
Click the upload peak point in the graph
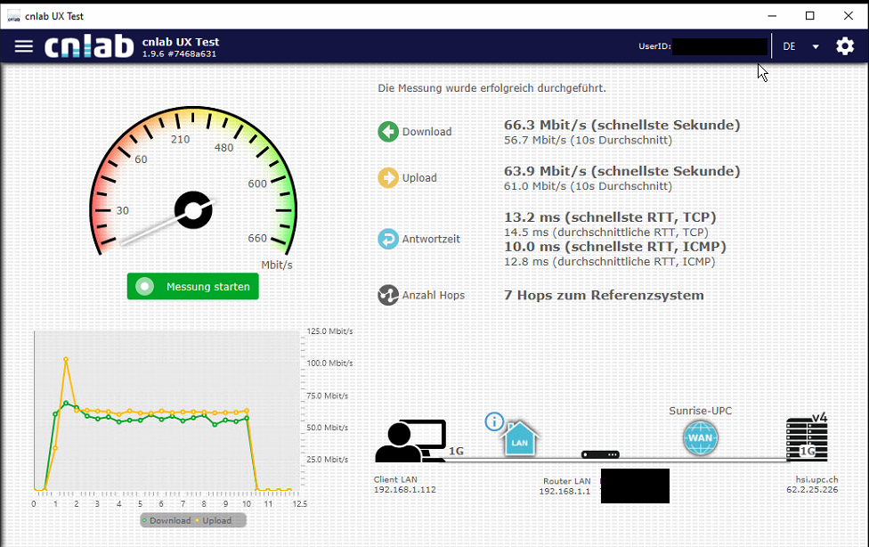point(66,360)
